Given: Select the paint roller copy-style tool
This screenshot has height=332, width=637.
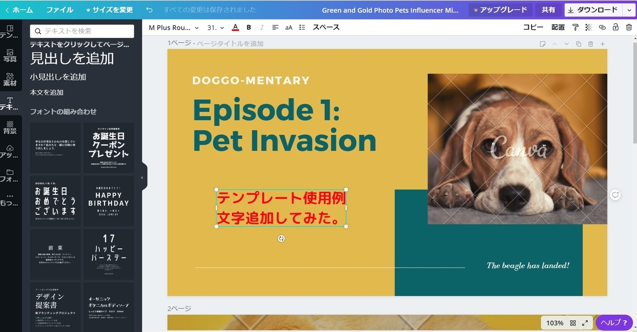Looking at the screenshot, I should click(575, 27).
